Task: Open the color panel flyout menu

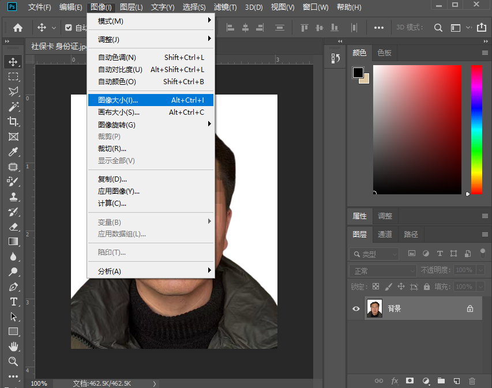Action: (x=485, y=52)
